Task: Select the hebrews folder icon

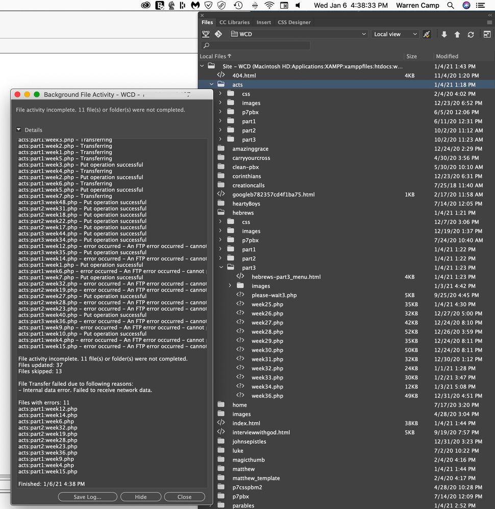Action: pos(221,212)
